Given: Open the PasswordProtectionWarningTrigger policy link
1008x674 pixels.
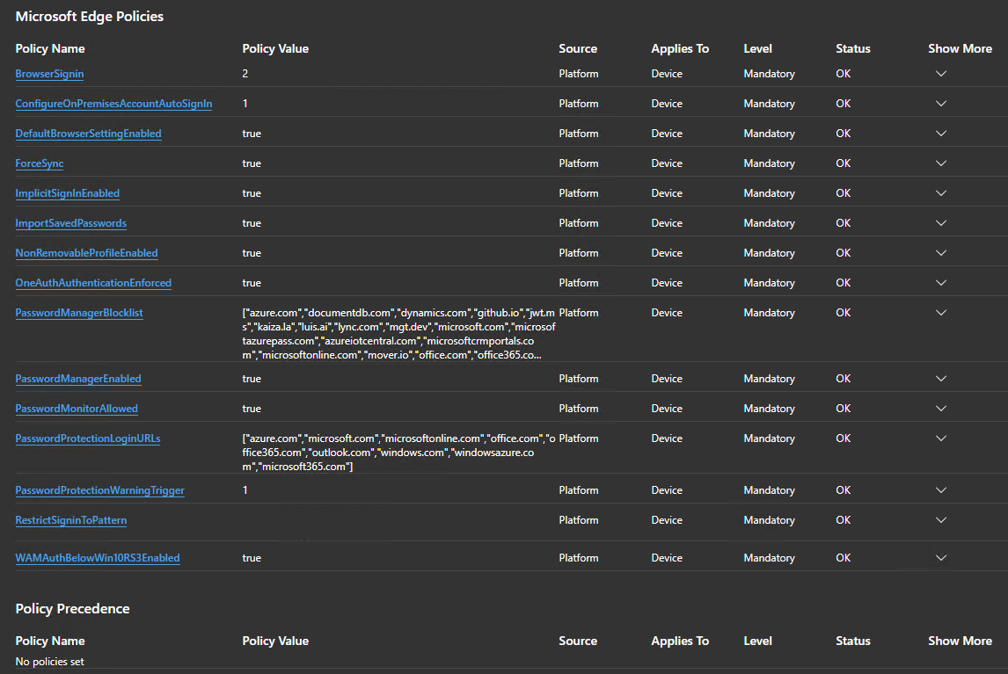Looking at the screenshot, I should tap(99, 490).
